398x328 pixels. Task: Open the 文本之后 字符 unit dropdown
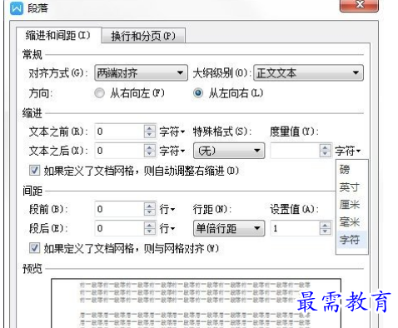pos(172,151)
